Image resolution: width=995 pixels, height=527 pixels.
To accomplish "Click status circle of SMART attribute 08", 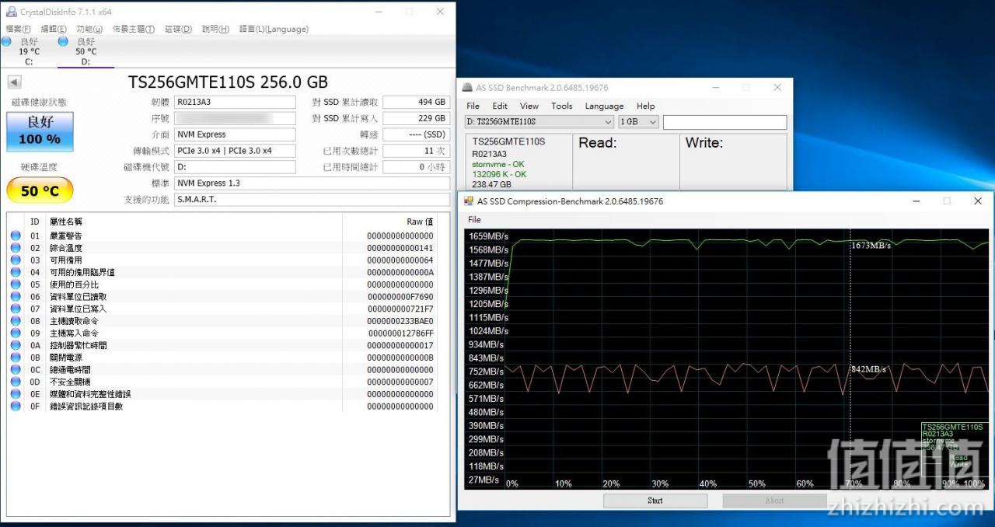I will point(16,321).
